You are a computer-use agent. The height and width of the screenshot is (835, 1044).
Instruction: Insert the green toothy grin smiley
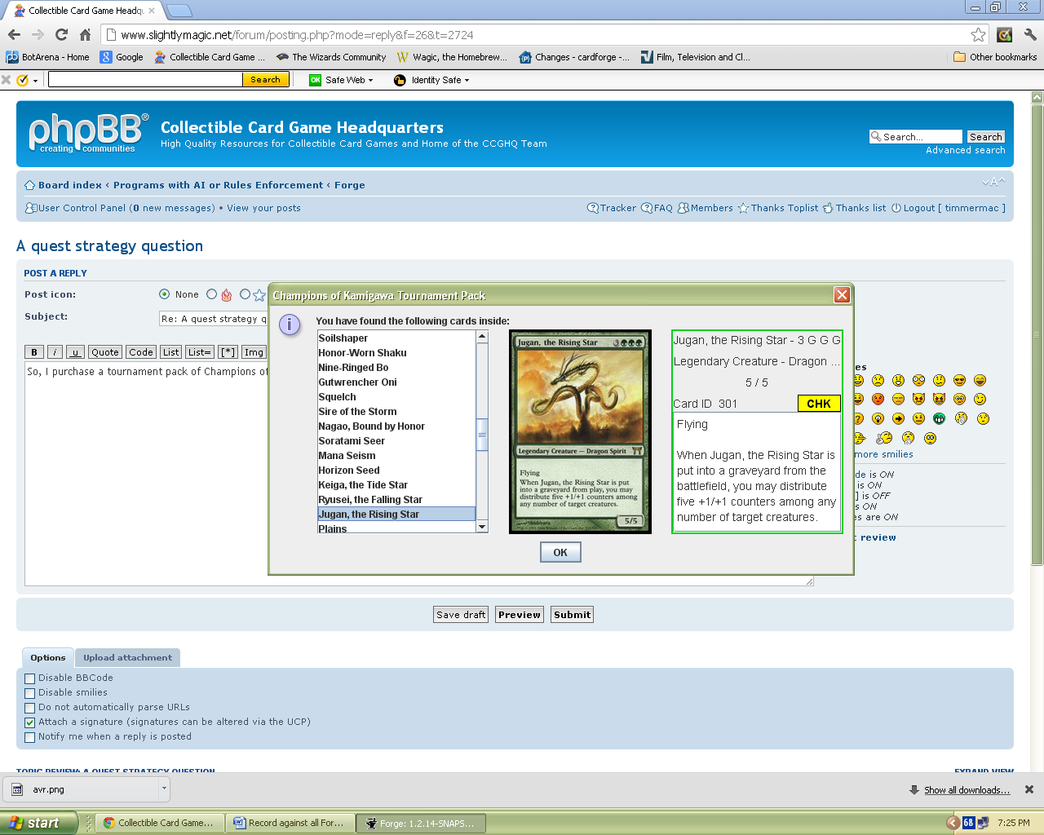tap(939, 418)
